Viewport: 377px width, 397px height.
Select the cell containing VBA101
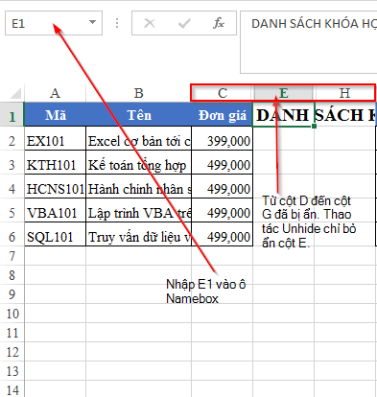tap(56, 211)
